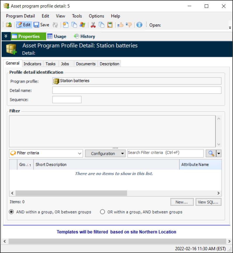Viewport: 233px width, 253px height.
Task: Click the thumbs-up approve icon
Action: (x=120, y=25)
